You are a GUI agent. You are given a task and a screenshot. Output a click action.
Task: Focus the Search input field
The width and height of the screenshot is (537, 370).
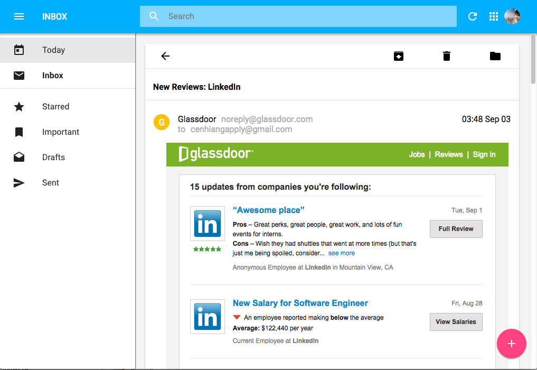pyautogui.click(x=298, y=16)
